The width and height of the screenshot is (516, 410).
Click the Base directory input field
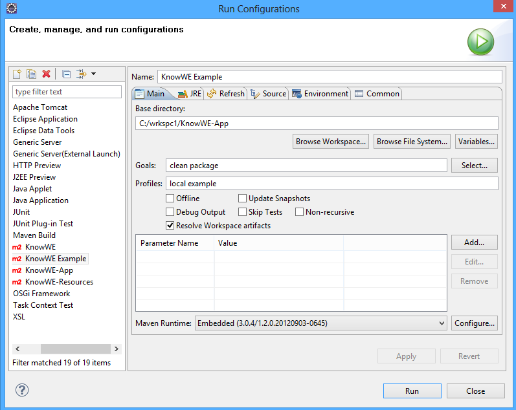[x=317, y=124]
